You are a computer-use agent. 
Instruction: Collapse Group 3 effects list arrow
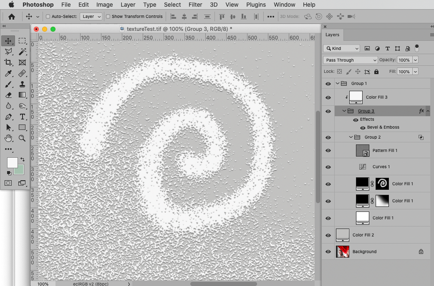click(x=427, y=111)
